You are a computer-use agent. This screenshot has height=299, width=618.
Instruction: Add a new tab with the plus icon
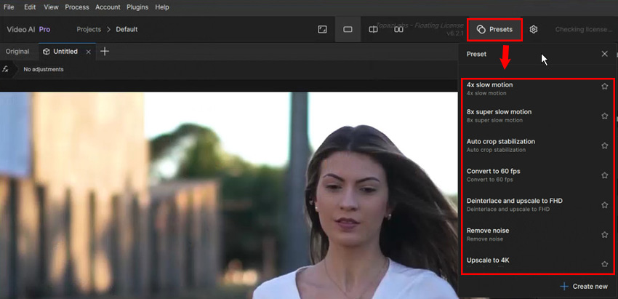(x=105, y=52)
